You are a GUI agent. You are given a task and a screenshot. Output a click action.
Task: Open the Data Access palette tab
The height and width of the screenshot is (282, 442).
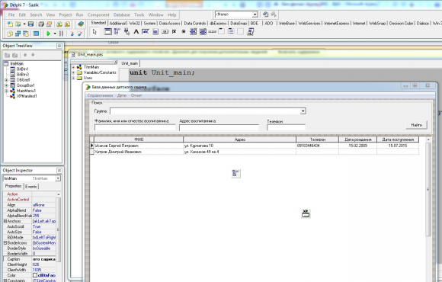coord(169,24)
